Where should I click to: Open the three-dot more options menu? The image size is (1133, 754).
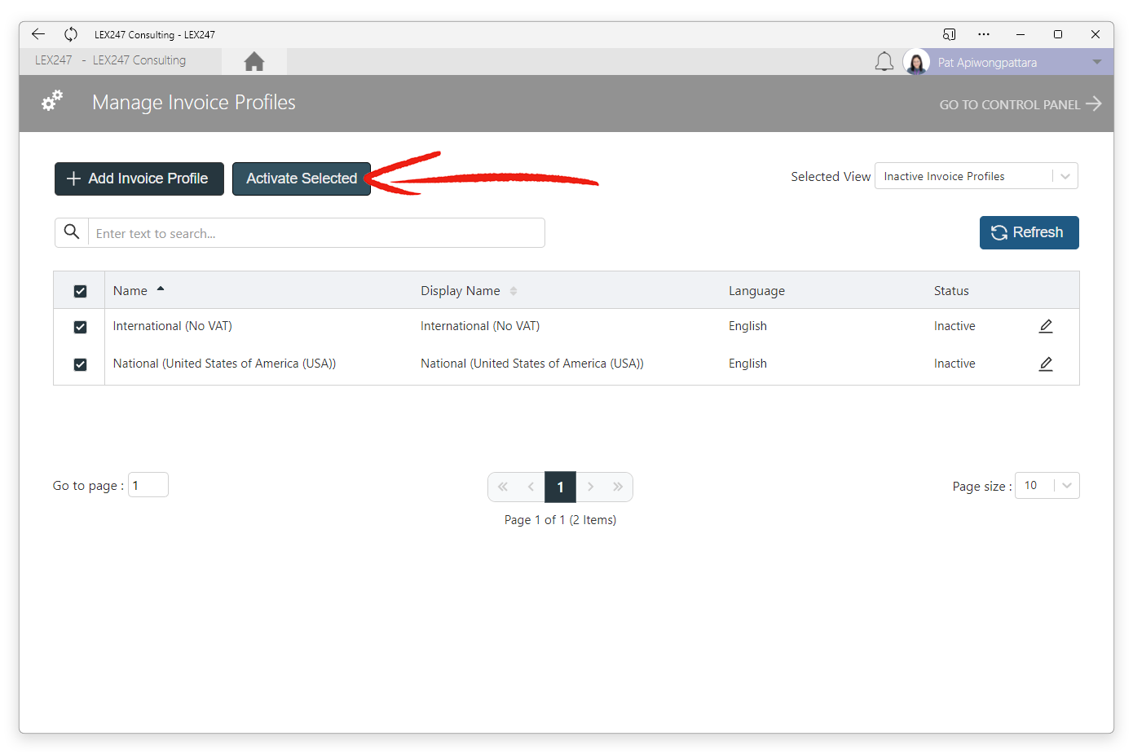click(984, 34)
